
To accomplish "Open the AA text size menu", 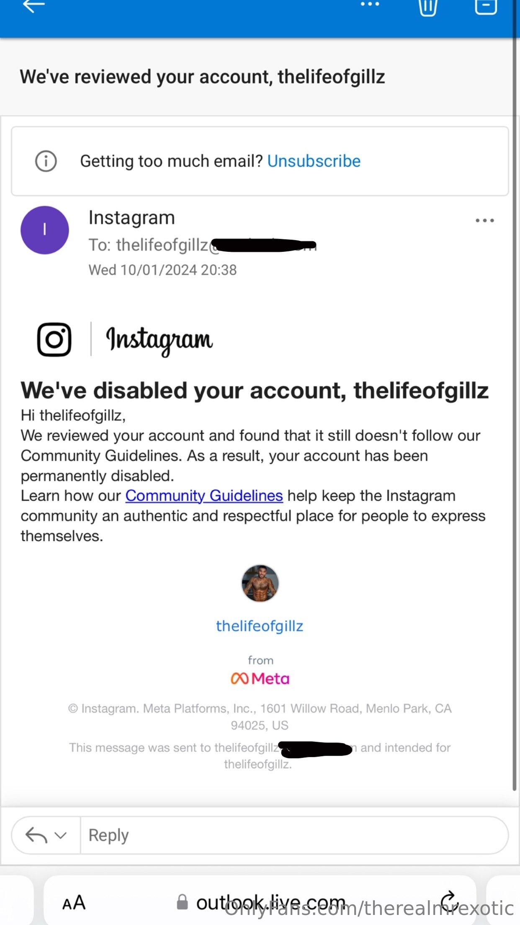I will (74, 902).
